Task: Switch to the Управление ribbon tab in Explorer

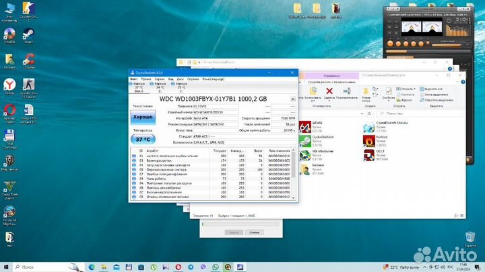Action: 331,75
